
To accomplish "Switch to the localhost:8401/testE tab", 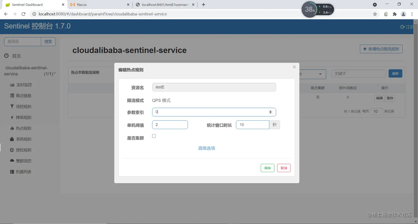I will [x=165, y=5].
